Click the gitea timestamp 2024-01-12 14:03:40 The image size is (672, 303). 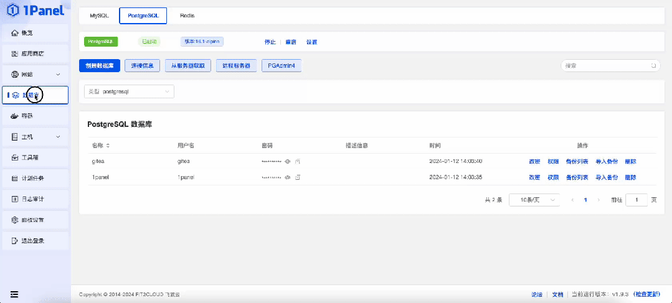[x=456, y=162]
